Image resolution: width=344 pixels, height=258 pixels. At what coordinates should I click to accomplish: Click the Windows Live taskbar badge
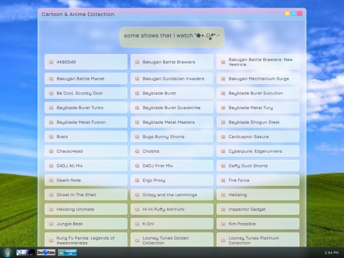(x=68, y=252)
